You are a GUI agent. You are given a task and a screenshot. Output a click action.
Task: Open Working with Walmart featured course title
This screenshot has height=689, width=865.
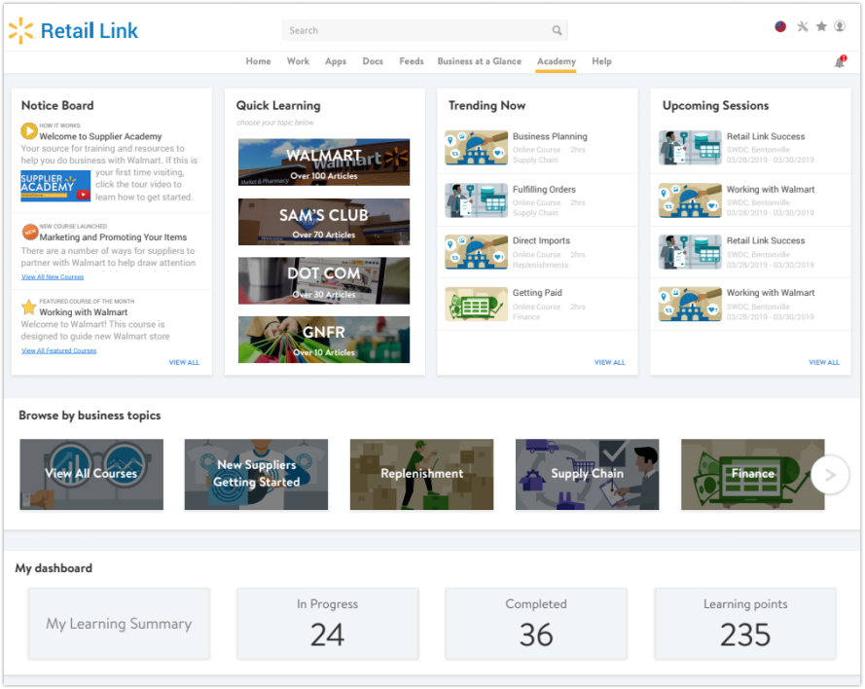(x=84, y=312)
